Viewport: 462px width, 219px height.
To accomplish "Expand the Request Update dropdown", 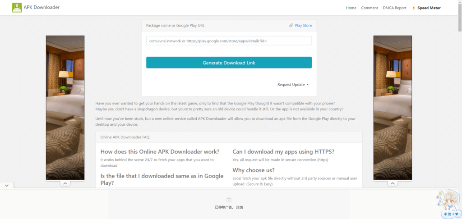I will coord(293,84).
